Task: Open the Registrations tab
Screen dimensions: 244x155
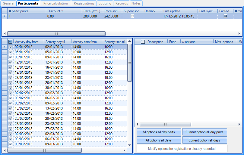Action: pyautogui.click(x=84, y=3)
